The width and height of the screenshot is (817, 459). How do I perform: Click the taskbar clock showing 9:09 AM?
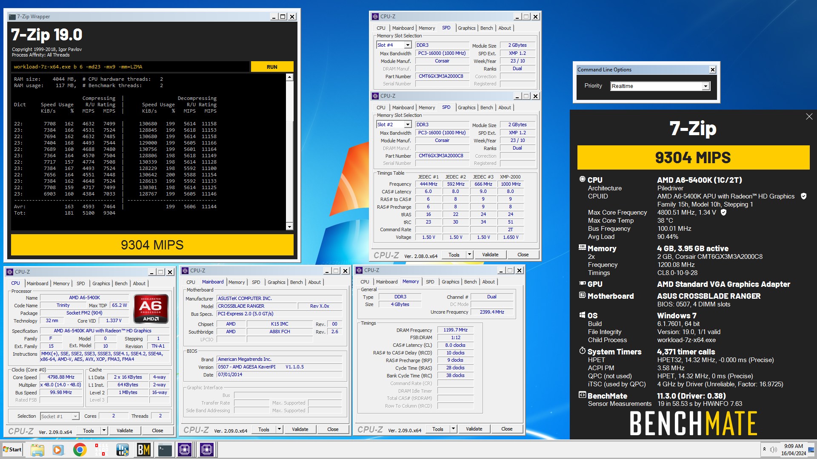pos(793,450)
